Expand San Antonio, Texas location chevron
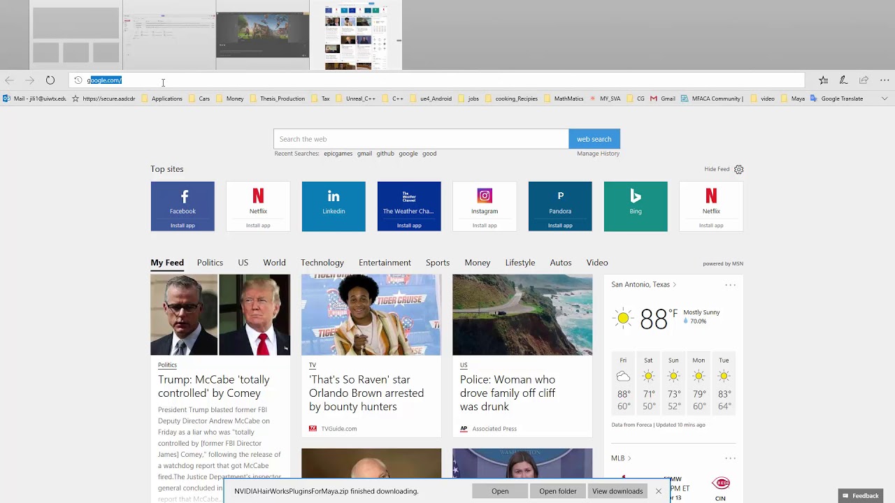This screenshot has height=503, width=895. 674,285
